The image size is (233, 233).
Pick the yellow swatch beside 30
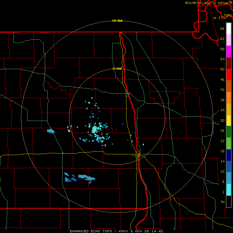[229, 121]
